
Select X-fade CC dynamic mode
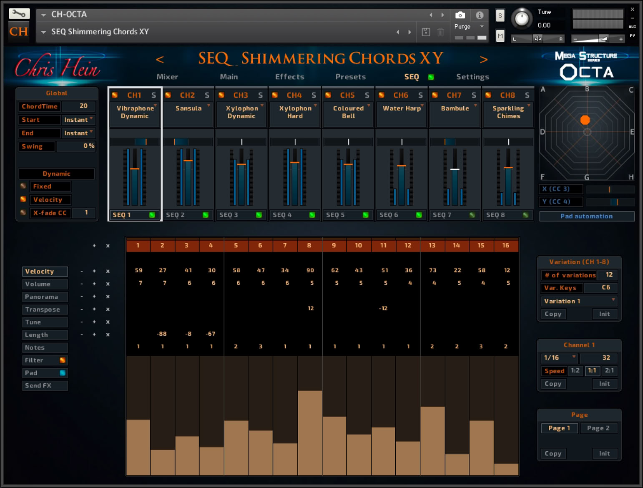[x=23, y=213]
